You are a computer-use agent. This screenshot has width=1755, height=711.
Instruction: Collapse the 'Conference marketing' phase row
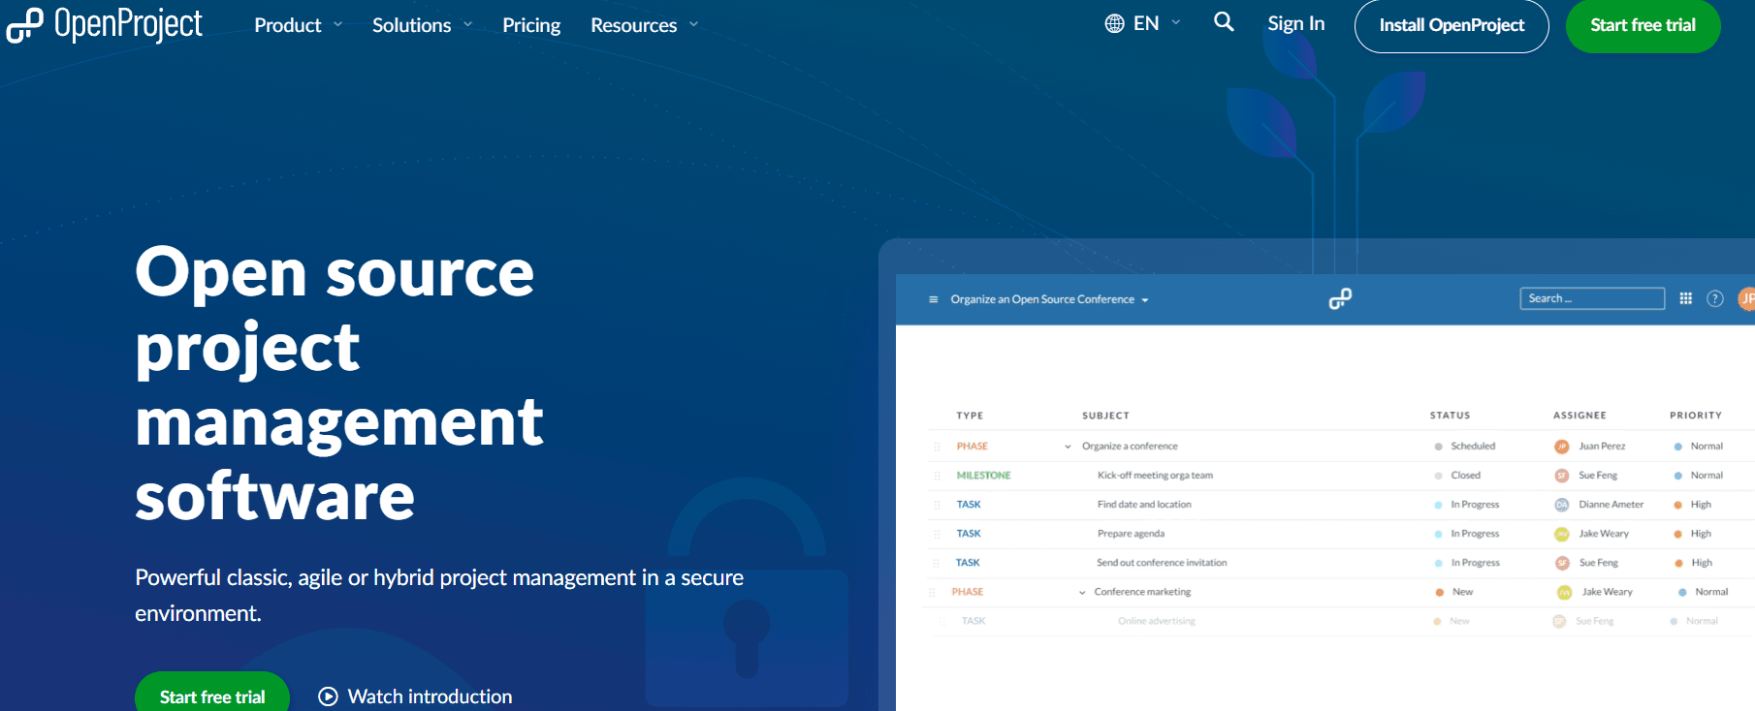click(x=1082, y=592)
